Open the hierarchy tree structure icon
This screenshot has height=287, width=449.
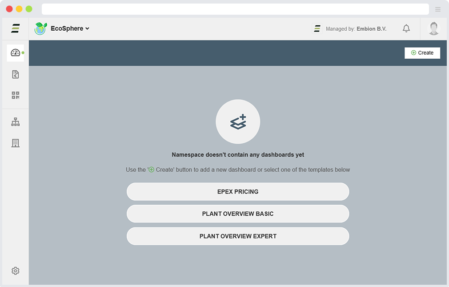pos(16,122)
